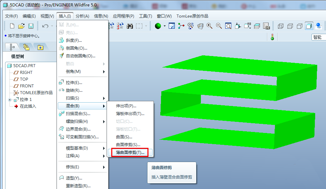Toggle orient mode icon
The image size is (326, 189).
(x=190, y=26)
